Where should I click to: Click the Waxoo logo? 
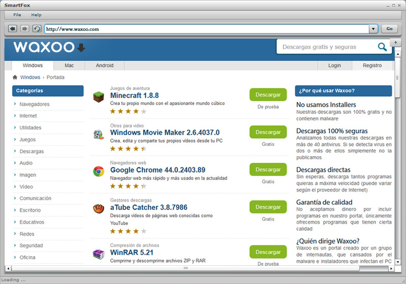(49, 47)
